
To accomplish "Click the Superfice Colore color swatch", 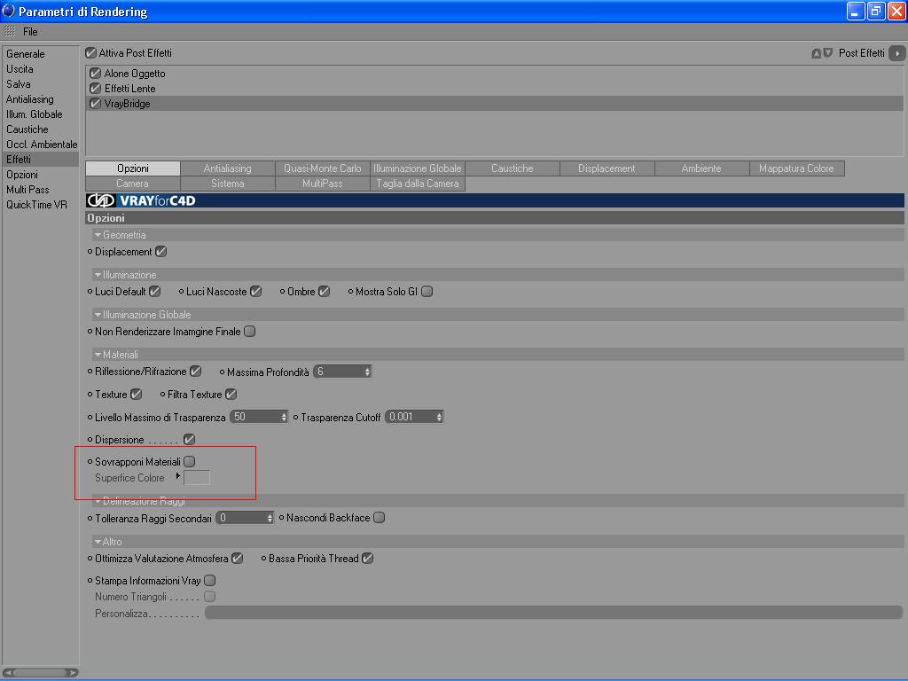I will coord(197,478).
